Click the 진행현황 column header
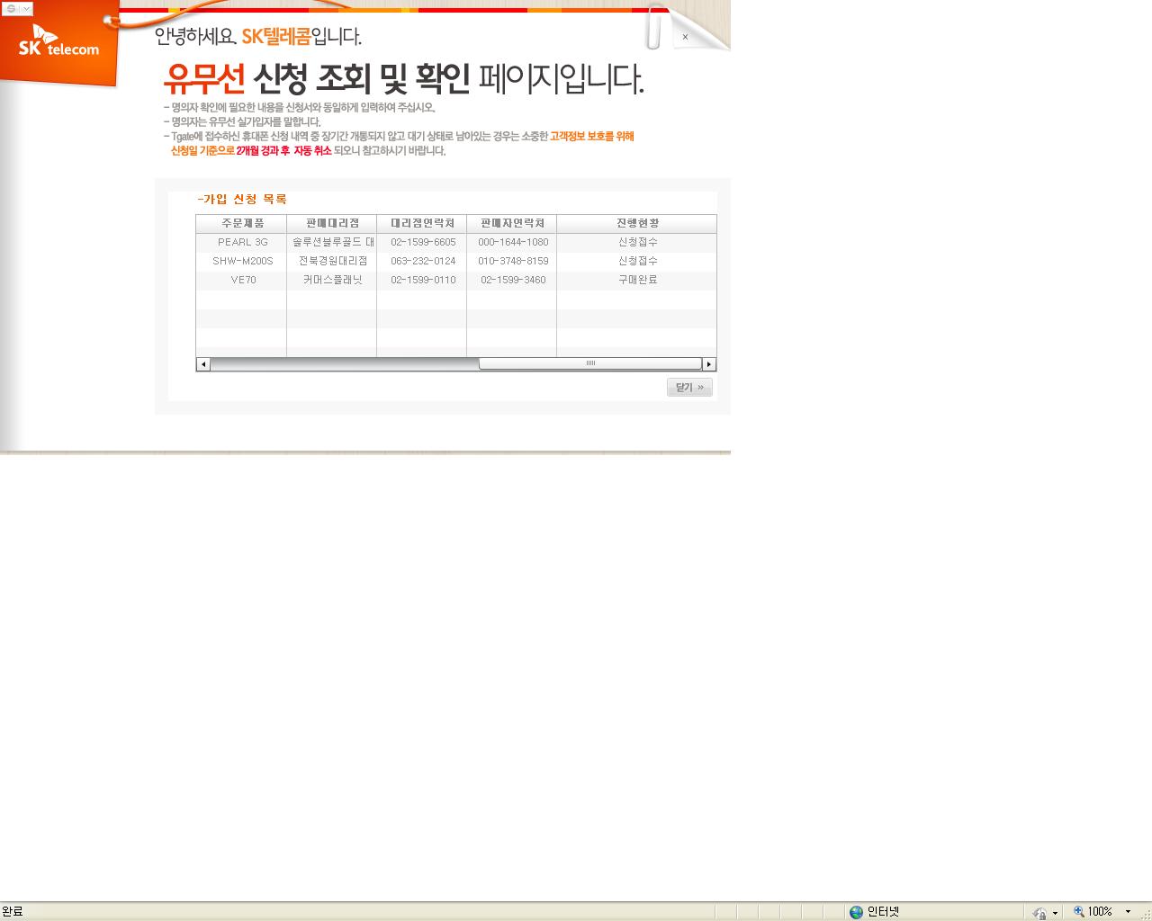Viewport: 1152px width, 921px height. tap(637, 223)
